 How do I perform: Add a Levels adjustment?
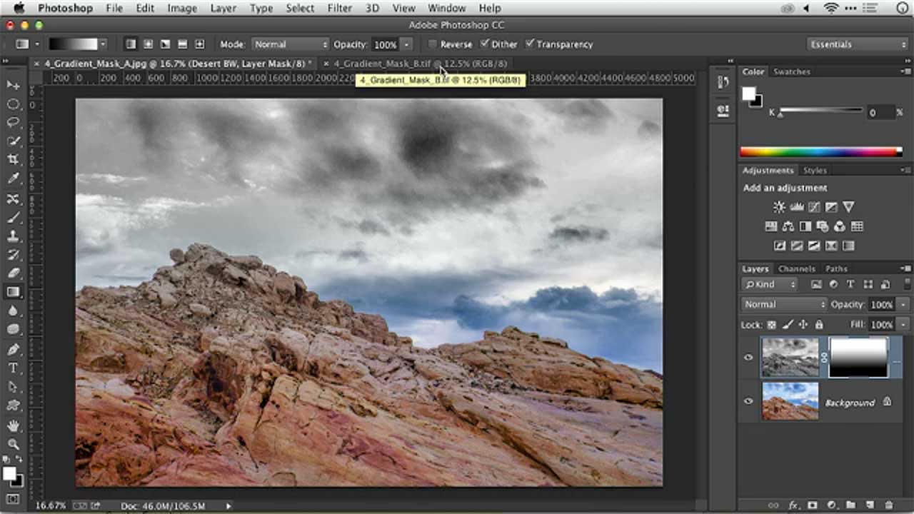796,207
